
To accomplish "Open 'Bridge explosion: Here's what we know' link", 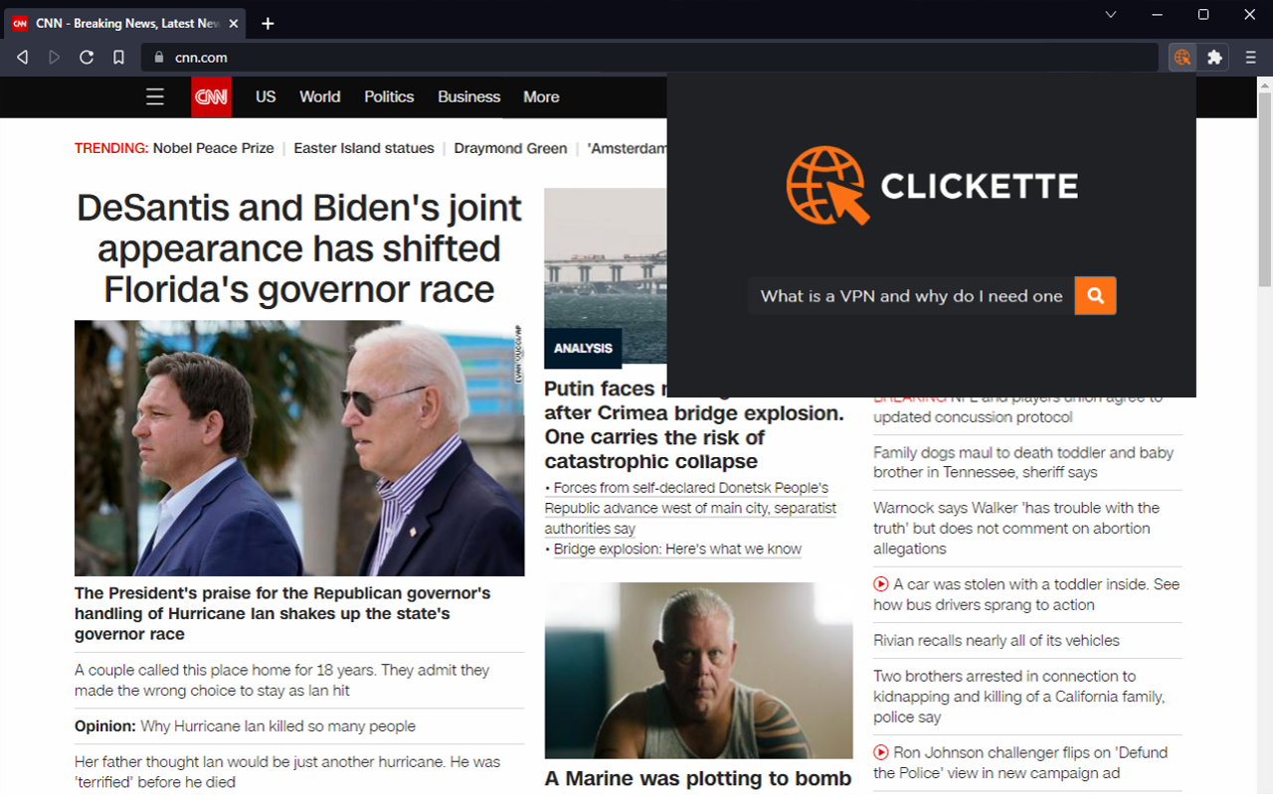I will tap(677, 549).
